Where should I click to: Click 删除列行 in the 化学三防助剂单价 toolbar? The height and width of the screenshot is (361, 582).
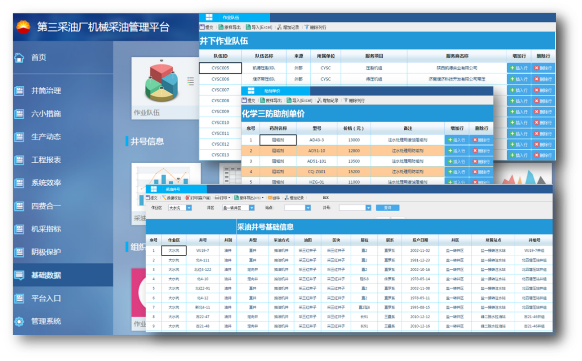[x=354, y=100]
